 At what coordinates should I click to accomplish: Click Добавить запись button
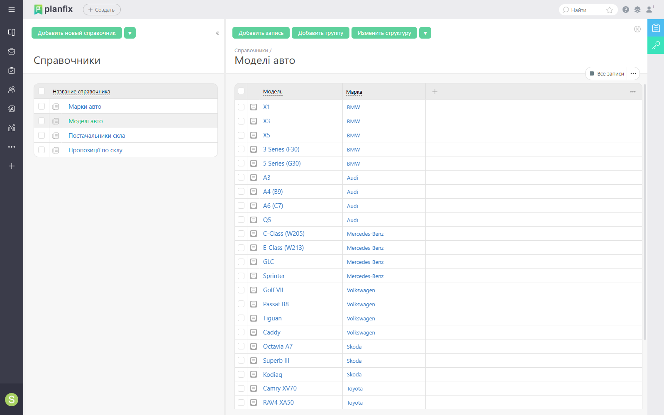(x=261, y=33)
